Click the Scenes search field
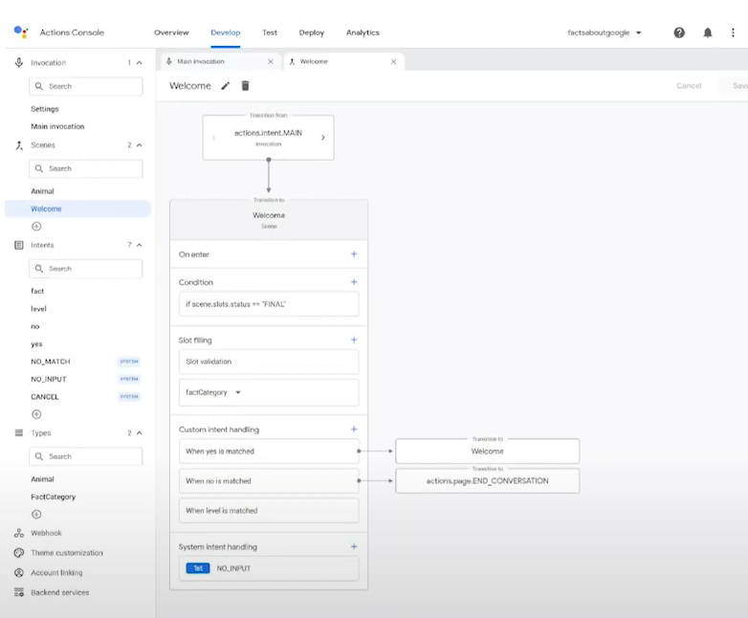This screenshot has width=748, height=618. 86,169
